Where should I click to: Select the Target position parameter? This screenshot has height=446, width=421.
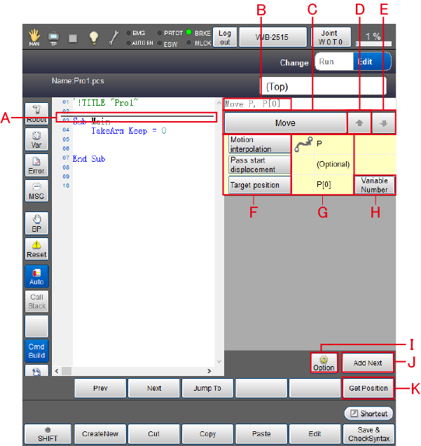pyautogui.click(x=259, y=186)
